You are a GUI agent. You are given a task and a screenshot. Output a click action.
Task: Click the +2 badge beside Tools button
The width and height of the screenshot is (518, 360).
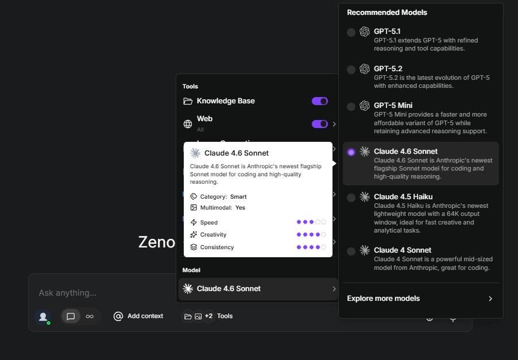(209, 316)
